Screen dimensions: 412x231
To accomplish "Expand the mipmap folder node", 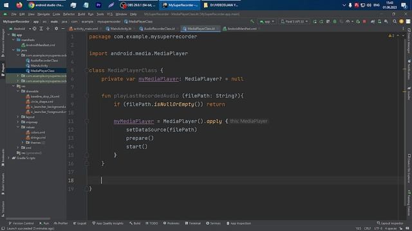I will point(18,122).
